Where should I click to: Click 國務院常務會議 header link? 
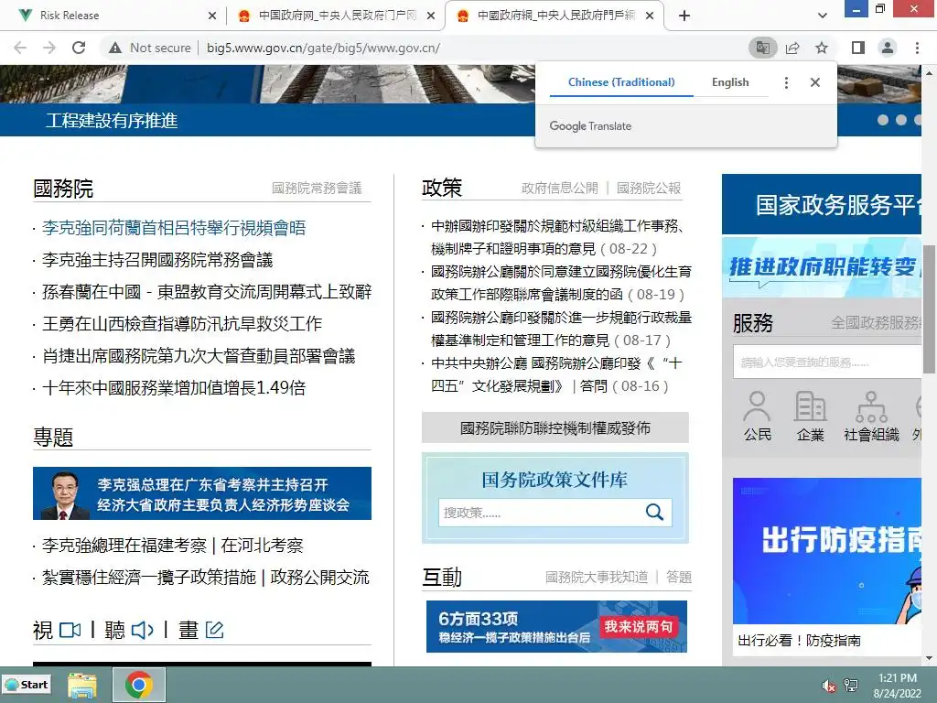[317, 189]
